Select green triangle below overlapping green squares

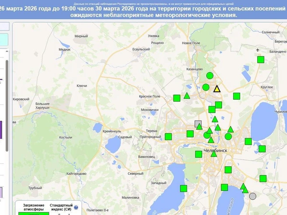click(215, 119)
